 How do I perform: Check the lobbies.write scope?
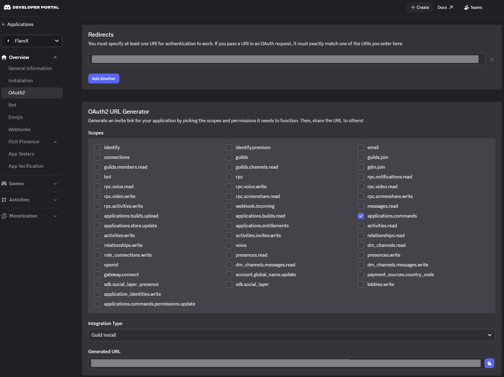pyautogui.click(x=361, y=284)
